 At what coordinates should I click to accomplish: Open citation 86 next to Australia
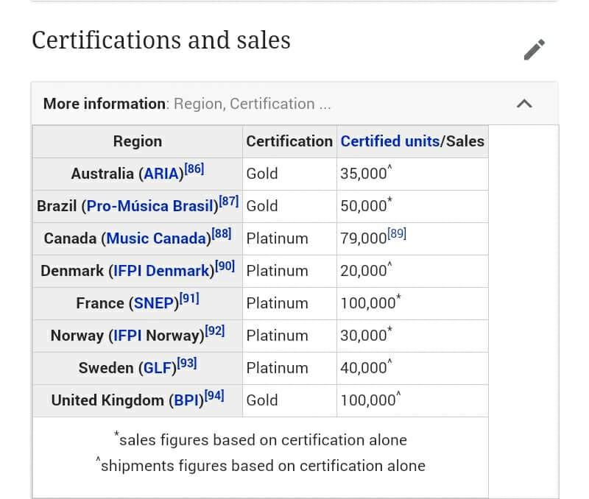pyautogui.click(x=194, y=169)
